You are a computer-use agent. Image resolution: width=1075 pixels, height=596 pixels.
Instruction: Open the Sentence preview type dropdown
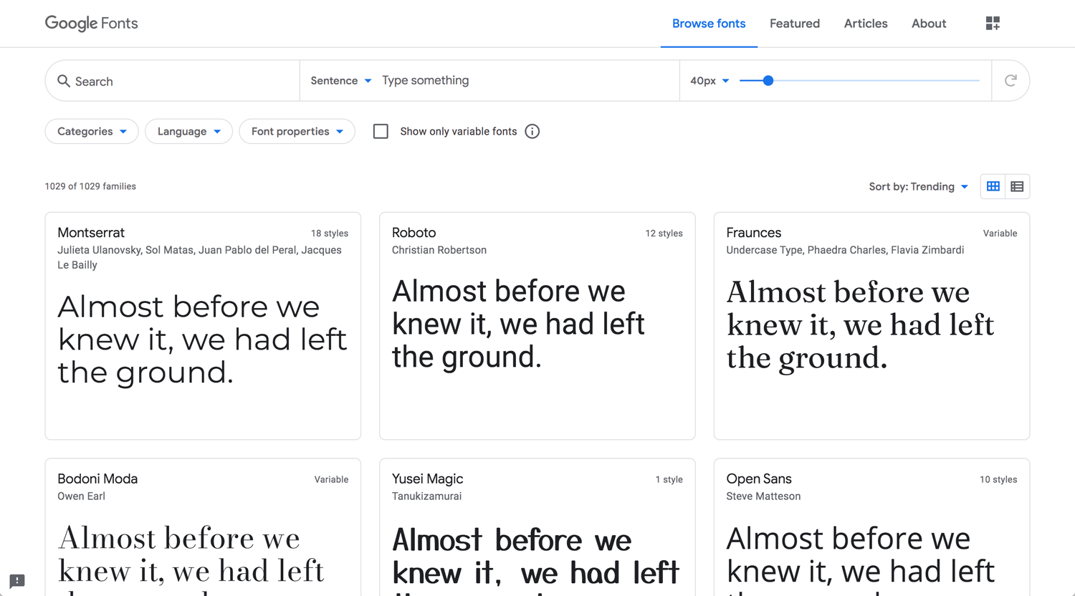341,80
